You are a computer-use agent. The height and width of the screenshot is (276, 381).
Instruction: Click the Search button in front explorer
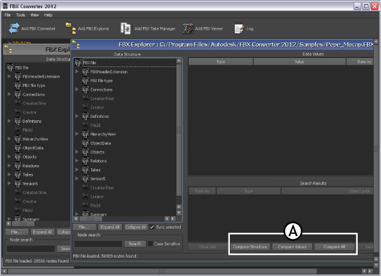tap(135, 244)
